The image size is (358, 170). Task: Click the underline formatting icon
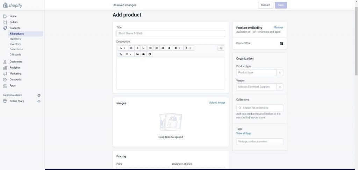pyautogui.click(x=143, y=48)
